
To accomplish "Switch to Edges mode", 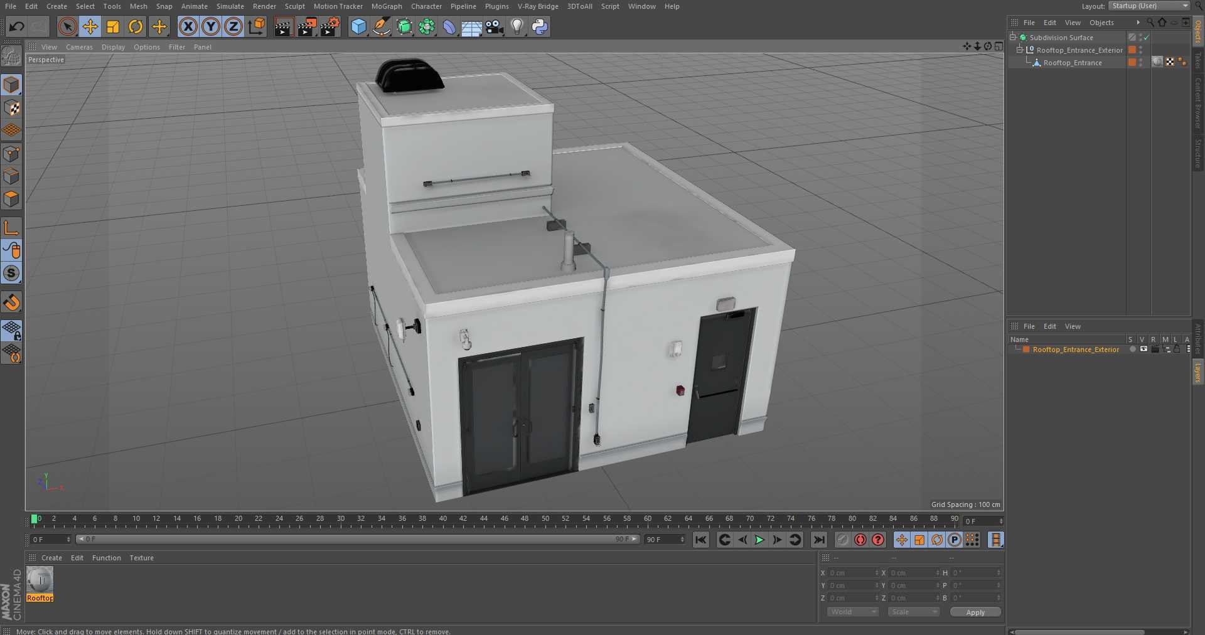I will [x=11, y=176].
